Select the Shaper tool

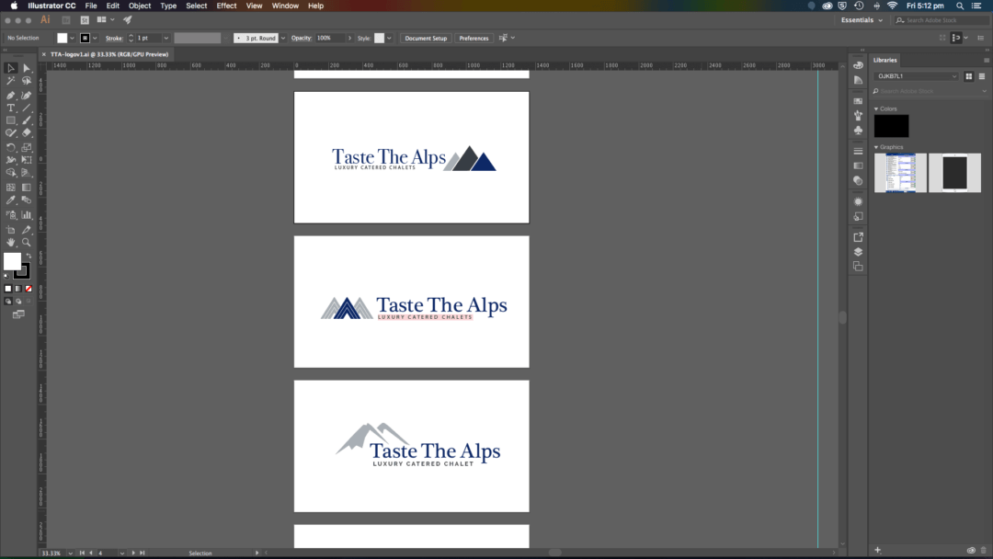[11, 133]
